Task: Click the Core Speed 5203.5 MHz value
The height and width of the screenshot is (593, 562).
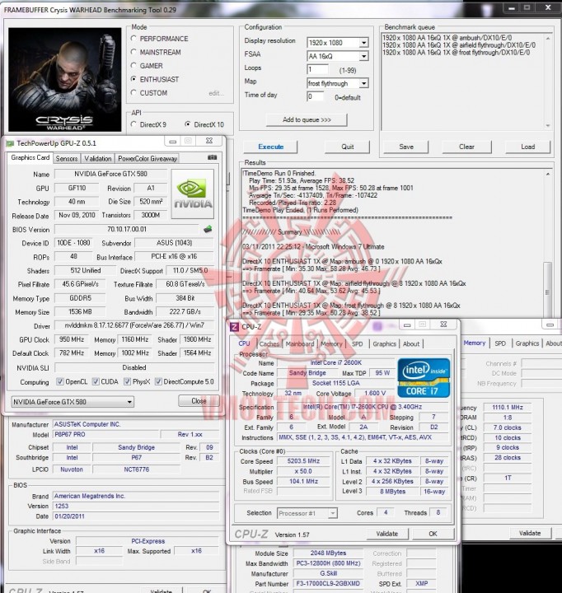Action: click(303, 461)
